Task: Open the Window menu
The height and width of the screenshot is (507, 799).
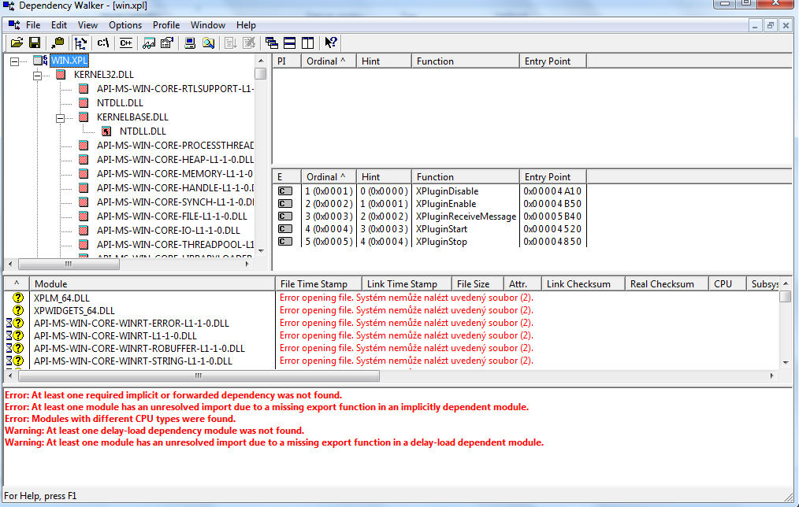Action: pyautogui.click(x=208, y=25)
